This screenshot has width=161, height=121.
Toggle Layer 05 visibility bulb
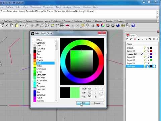[145, 63]
